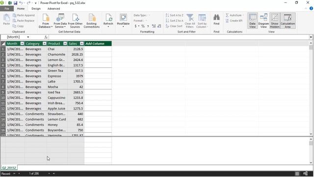Click From Other Sources icon
314x177 pixels.
click(x=75, y=21)
